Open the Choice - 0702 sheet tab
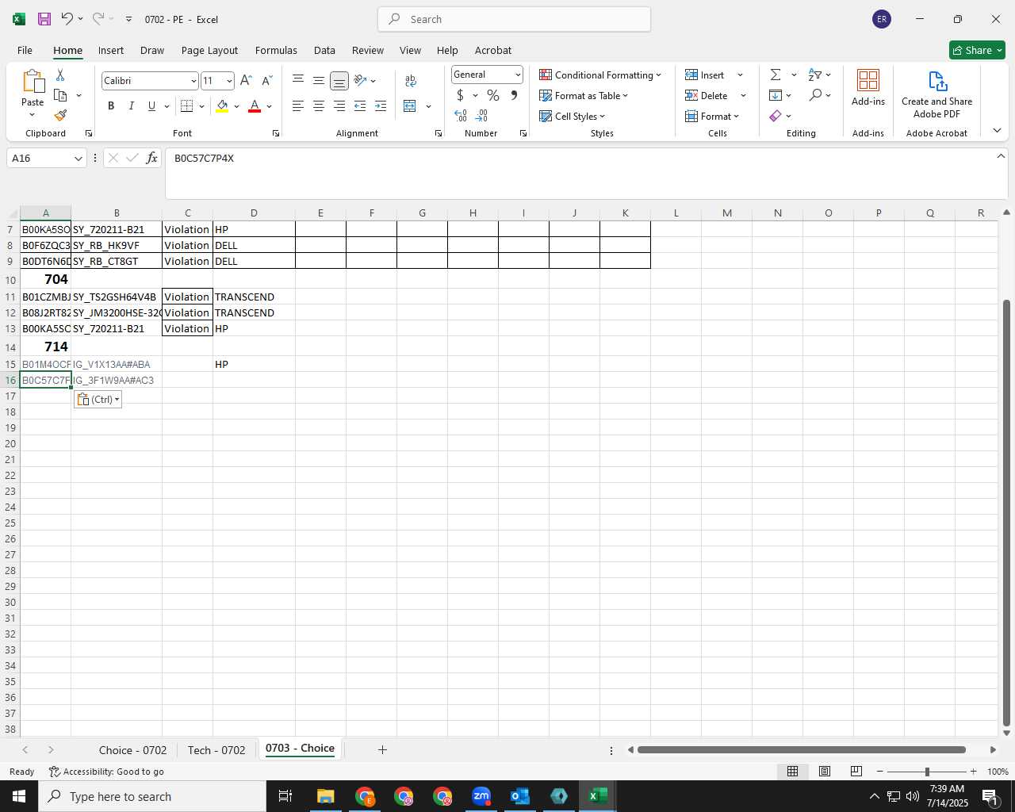Viewport: 1015px width, 812px height. click(132, 750)
